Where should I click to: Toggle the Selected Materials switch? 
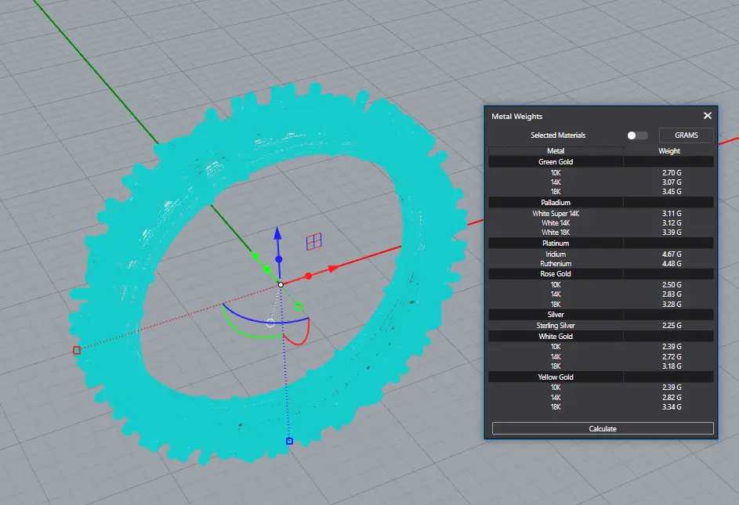click(x=637, y=135)
